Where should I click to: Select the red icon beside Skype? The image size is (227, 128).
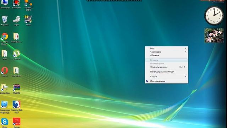17,123
